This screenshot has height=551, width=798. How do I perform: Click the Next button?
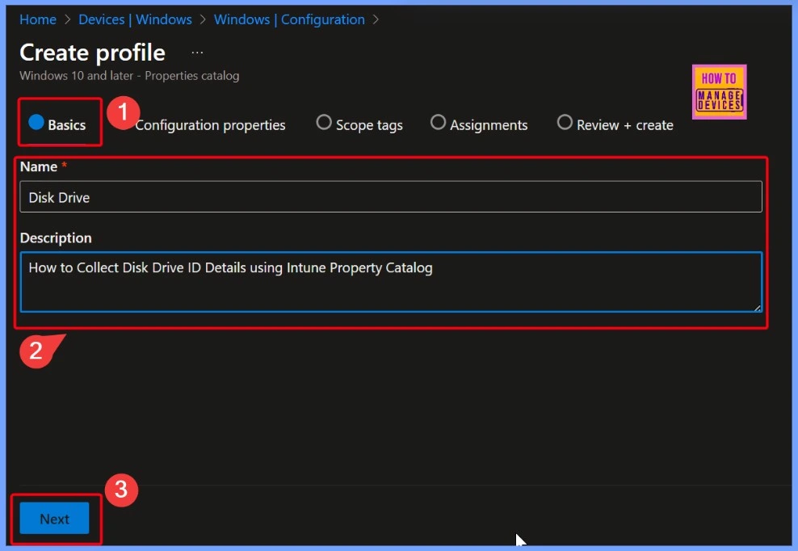(x=54, y=519)
